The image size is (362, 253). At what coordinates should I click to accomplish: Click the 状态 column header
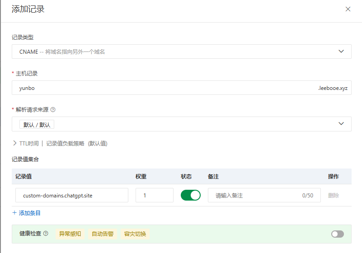coord(186,177)
